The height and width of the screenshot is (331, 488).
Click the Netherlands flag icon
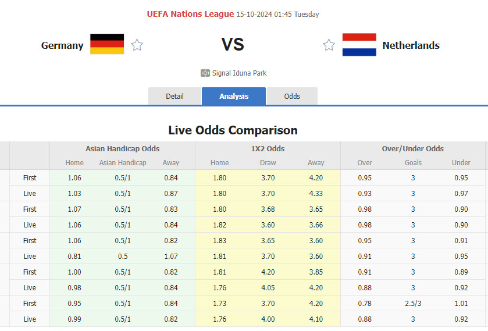tap(359, 45)
